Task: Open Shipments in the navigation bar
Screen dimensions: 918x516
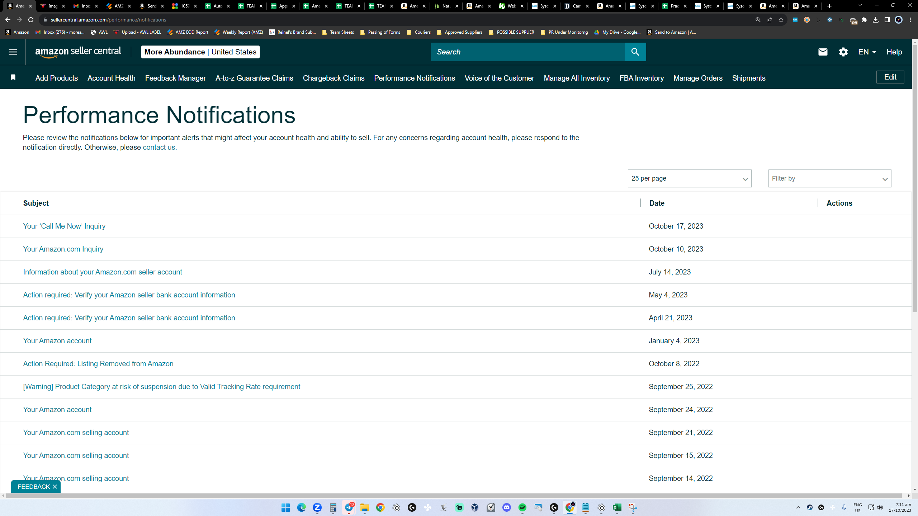Action: pos(749,78)
